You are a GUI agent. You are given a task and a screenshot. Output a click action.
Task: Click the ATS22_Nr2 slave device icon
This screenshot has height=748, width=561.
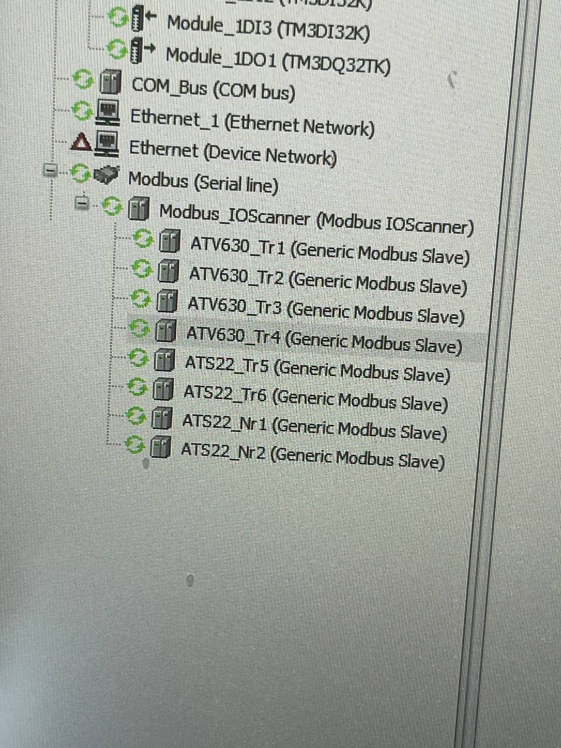[x=160, y=448]
